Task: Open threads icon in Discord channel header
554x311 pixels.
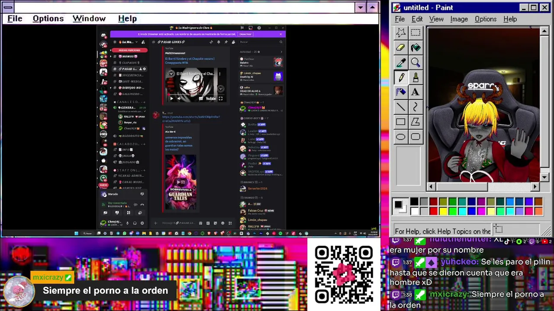Action: pyautogui.click(x=211, y=42)
